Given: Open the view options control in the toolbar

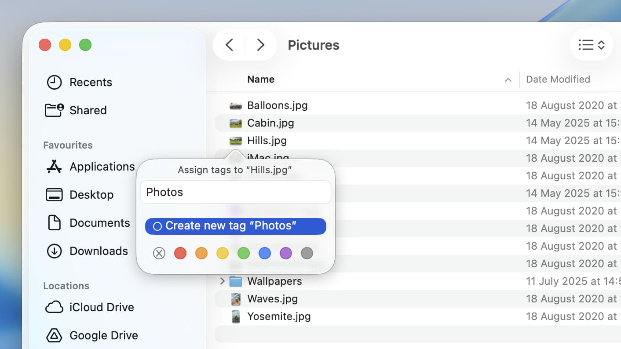Looking at the screenshot, I should (x=591, y=45).
